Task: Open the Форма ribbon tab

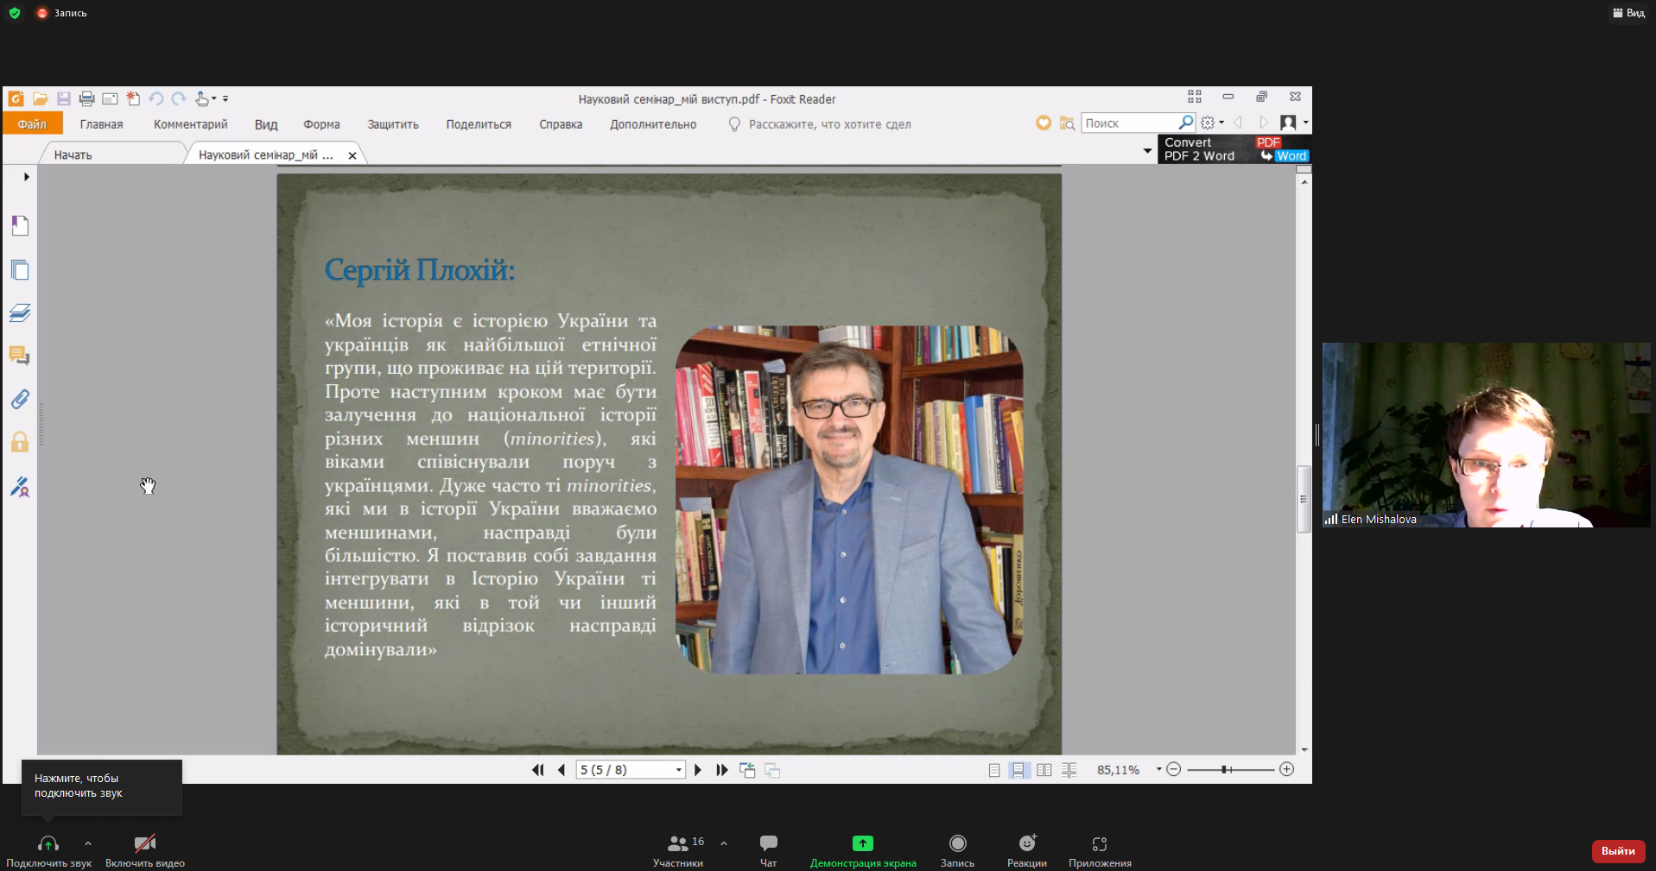Action: [321, 124]
